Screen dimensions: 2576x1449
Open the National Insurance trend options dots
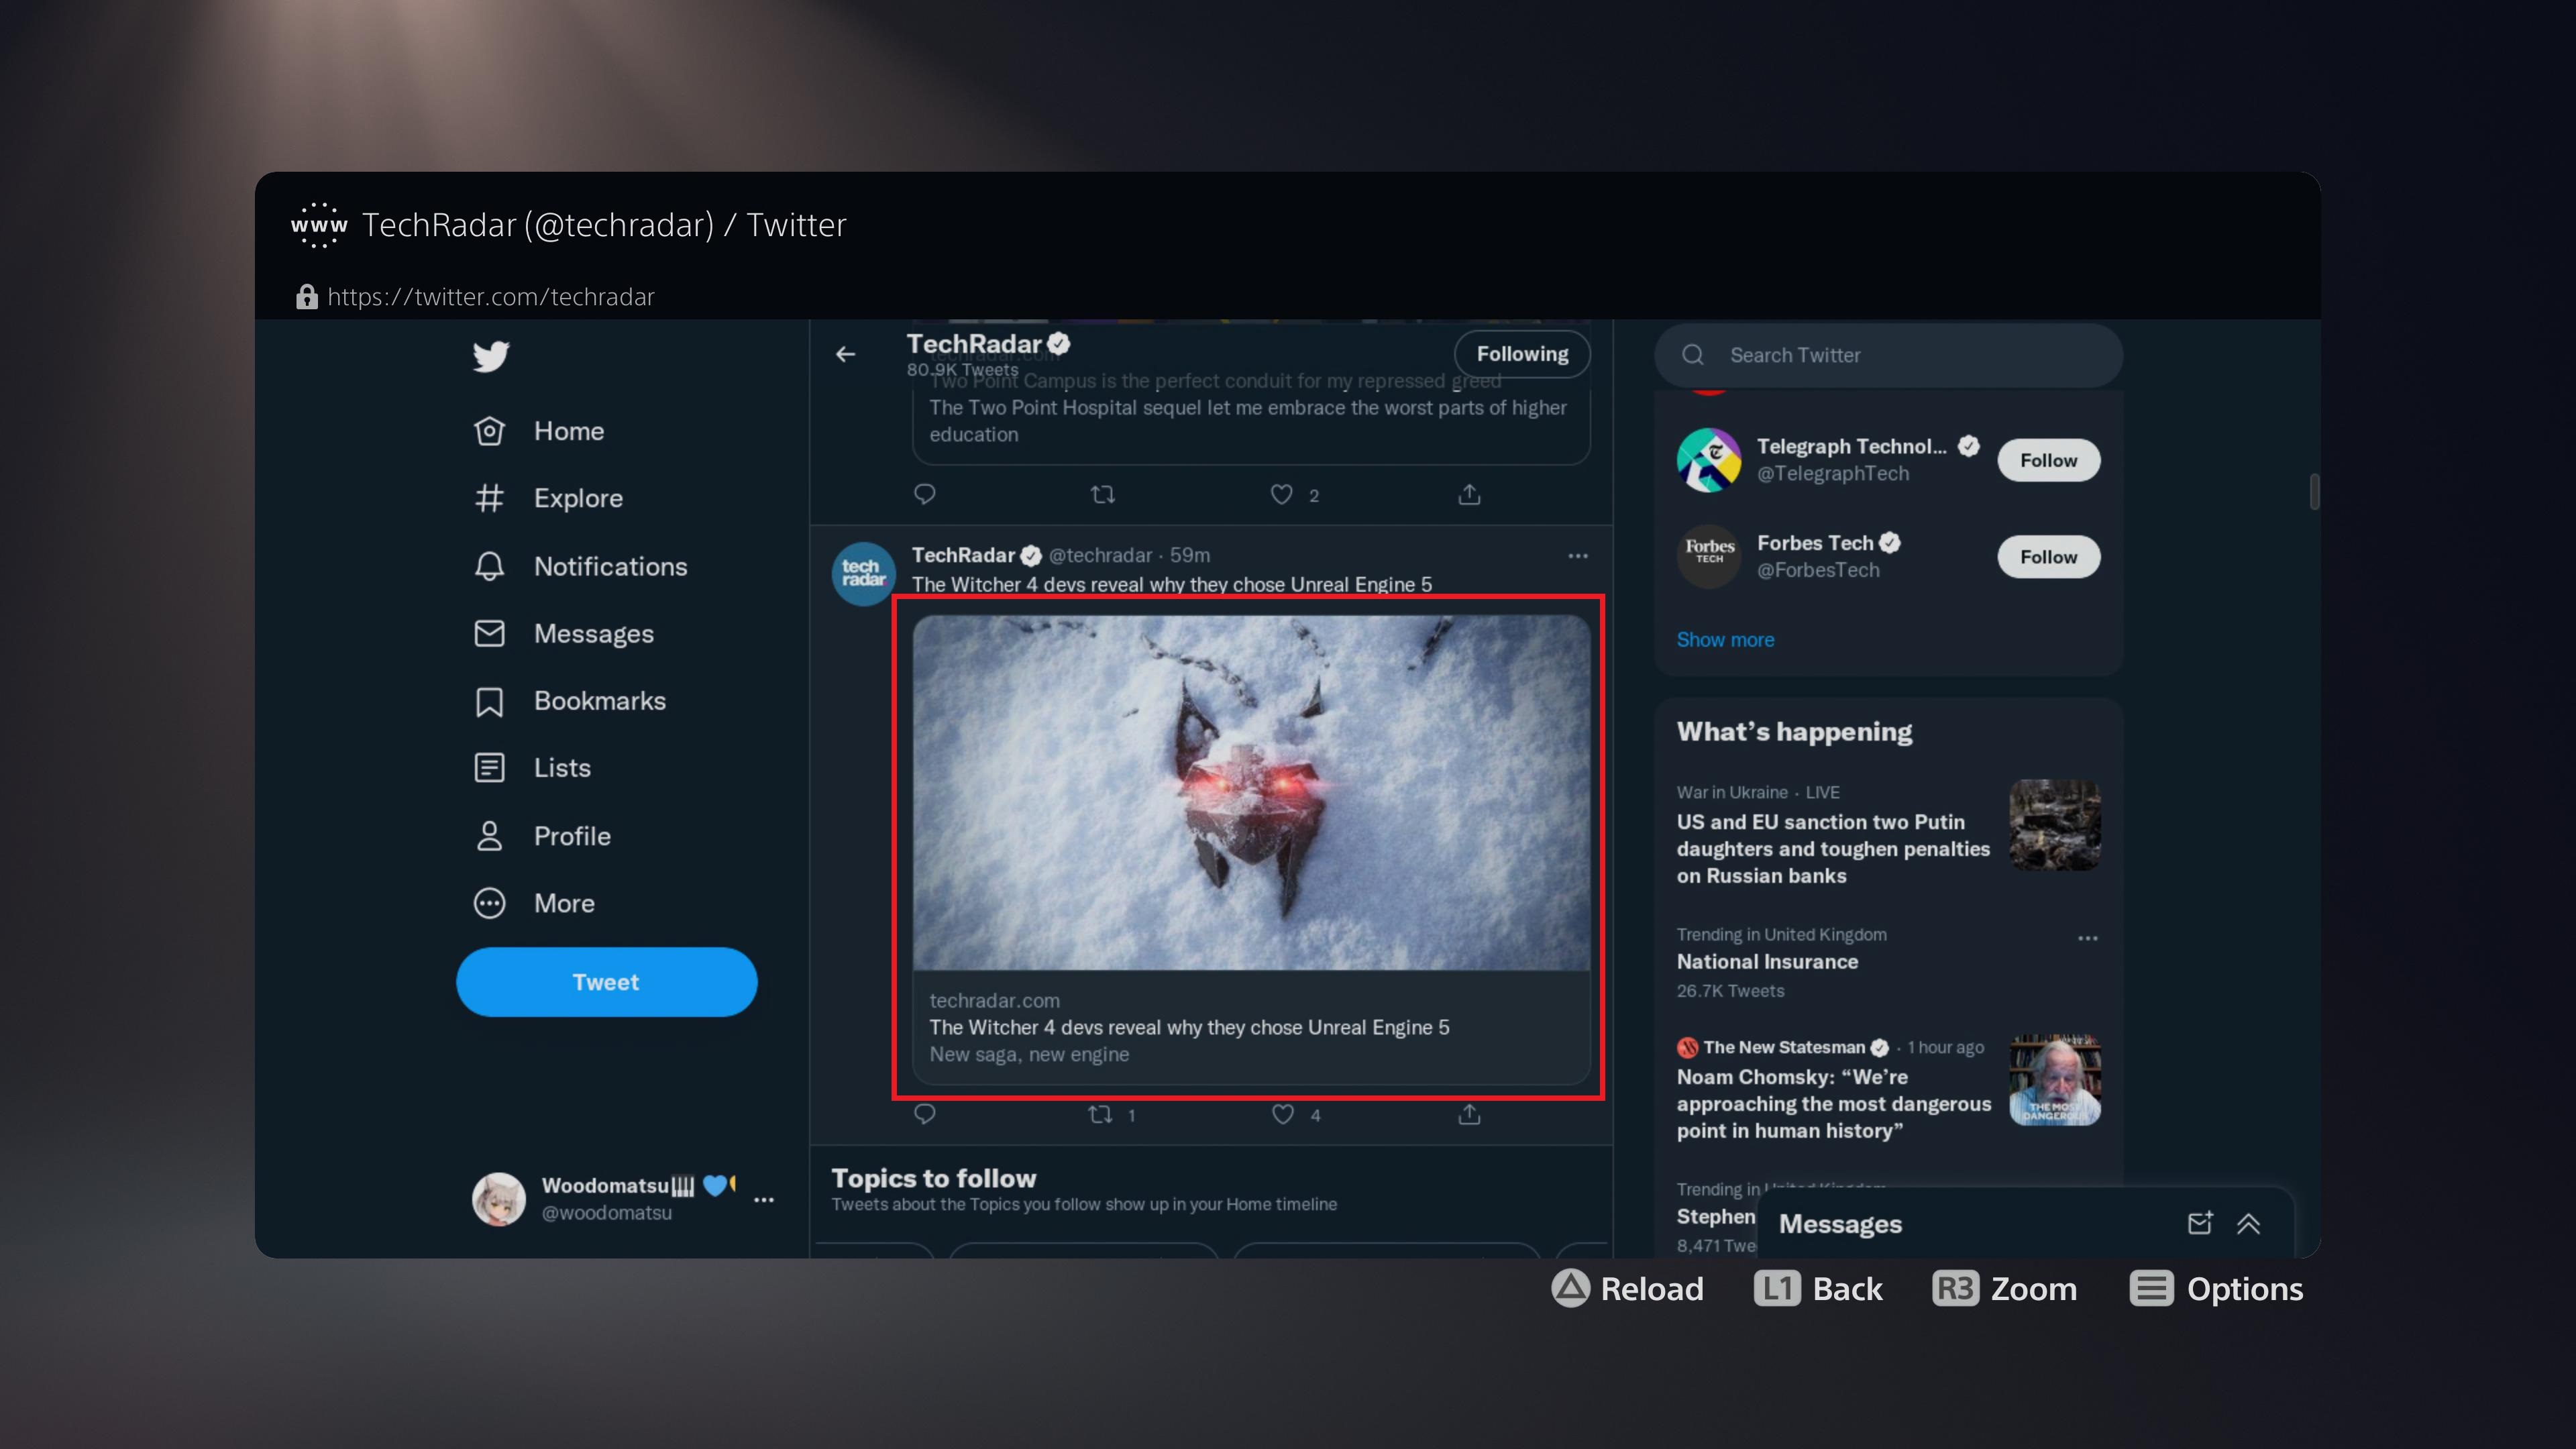click(x=2088, y=938)
